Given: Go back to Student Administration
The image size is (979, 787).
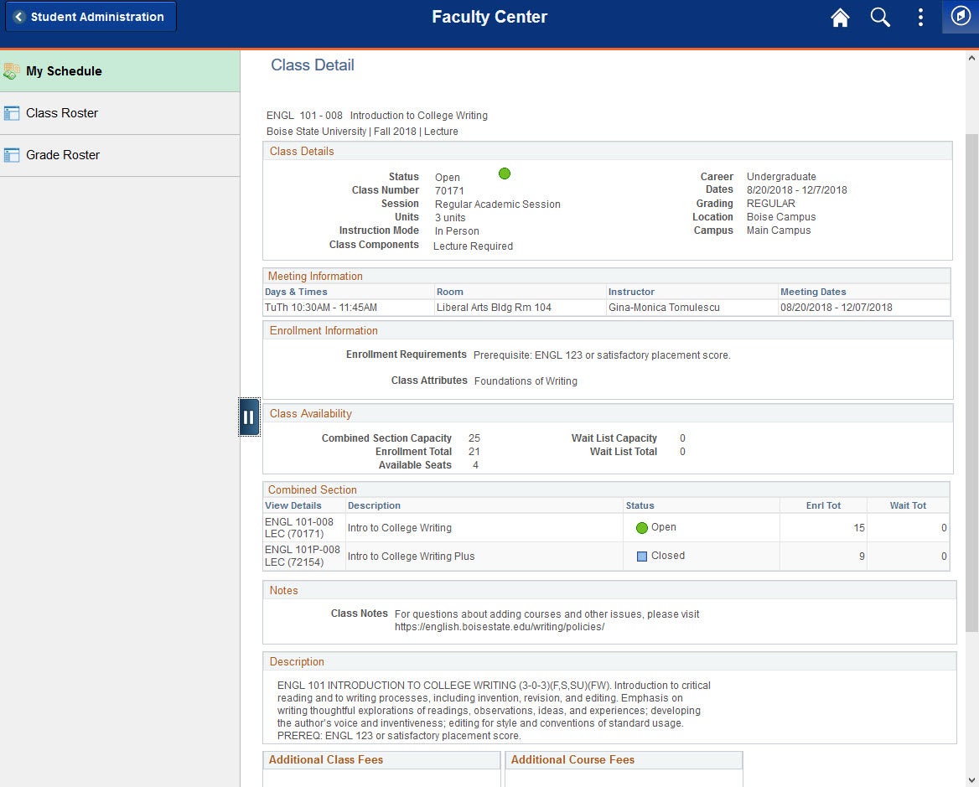Looking at the screenshot, I should (91, 17).
